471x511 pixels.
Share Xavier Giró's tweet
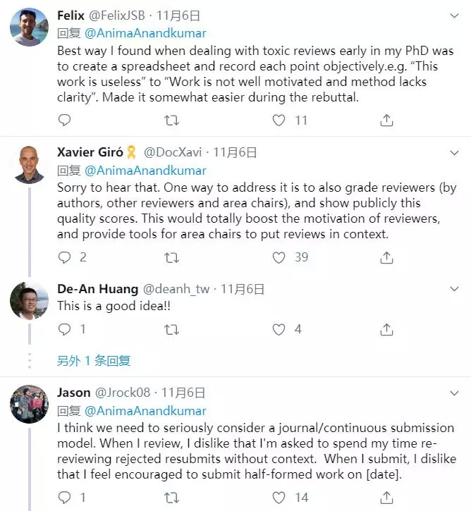pos(386,257)
